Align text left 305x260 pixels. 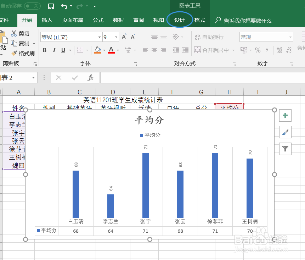(145, 50)
